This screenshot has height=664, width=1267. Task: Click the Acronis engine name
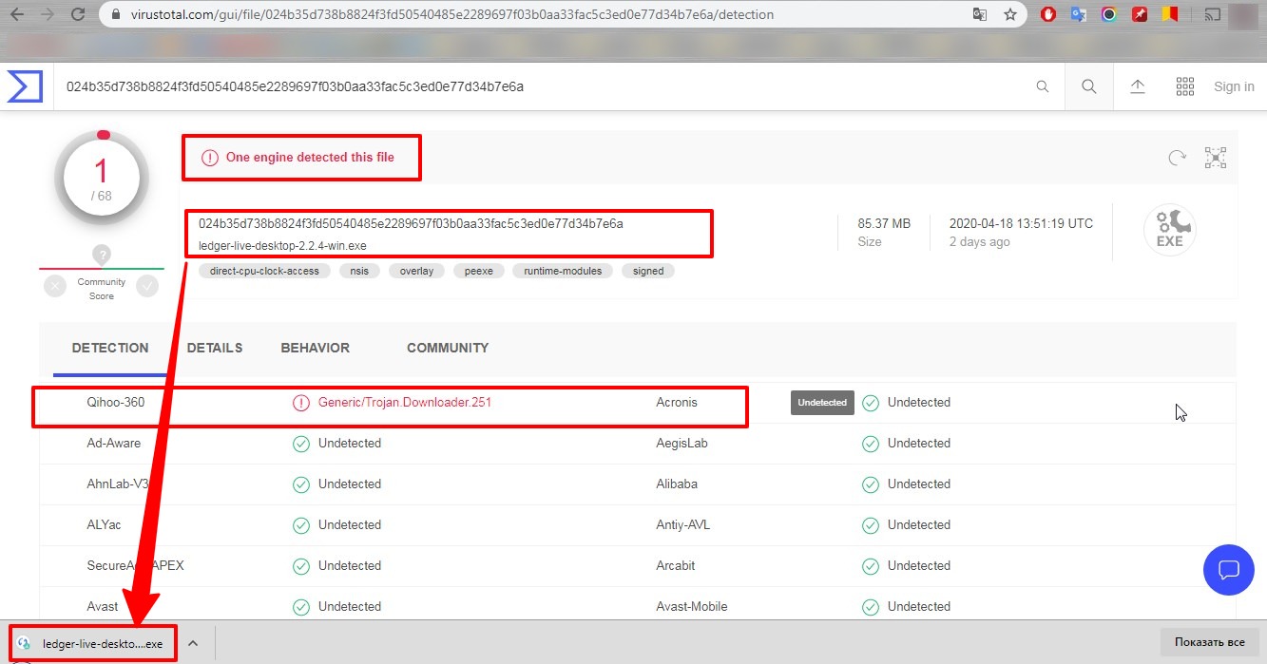(677, 403)
